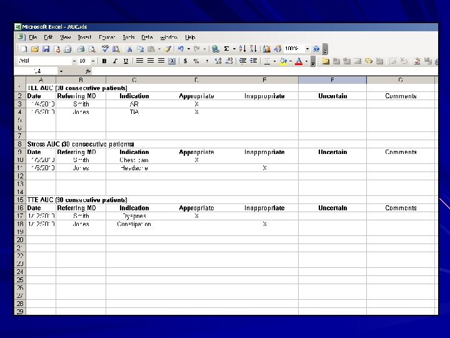Expand the Zoom 100% dropdown

pyautogui.click(x=307, y=49)
